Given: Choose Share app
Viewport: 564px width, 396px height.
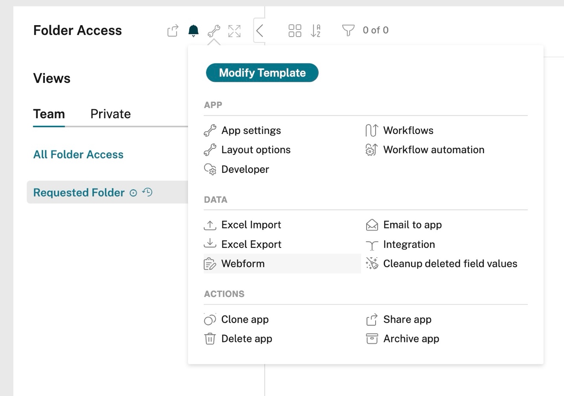Looking at the screenshot, I should (x=407, y=320).
